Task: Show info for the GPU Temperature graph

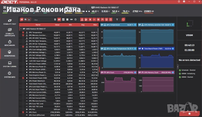Action: (x=135, y=25)
